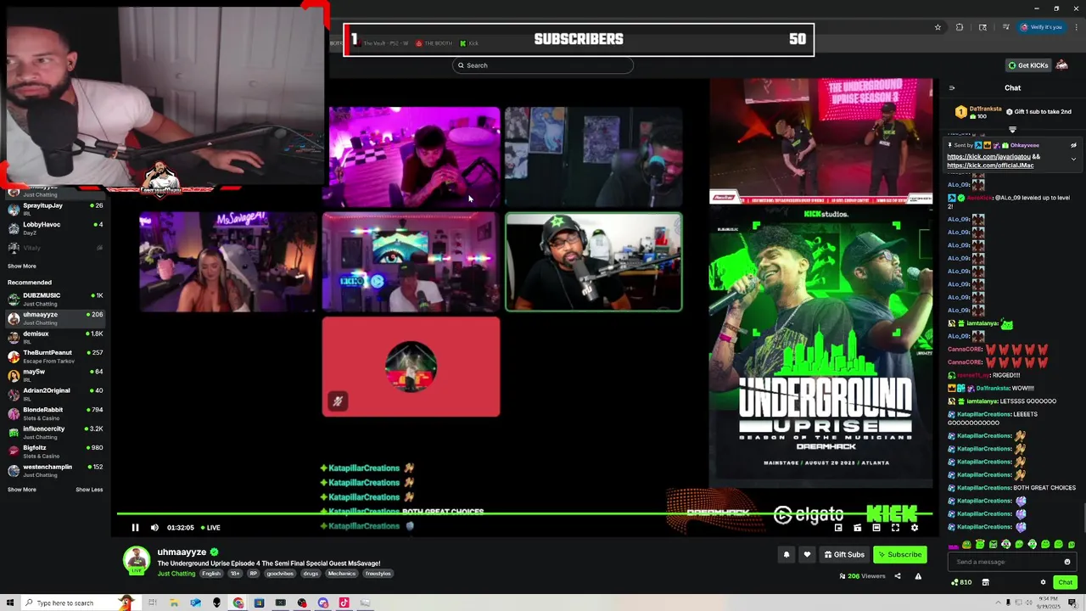The image size is (1086, 611).
Task: Open may5w channel in sidebar
Action: pos(55,376)
